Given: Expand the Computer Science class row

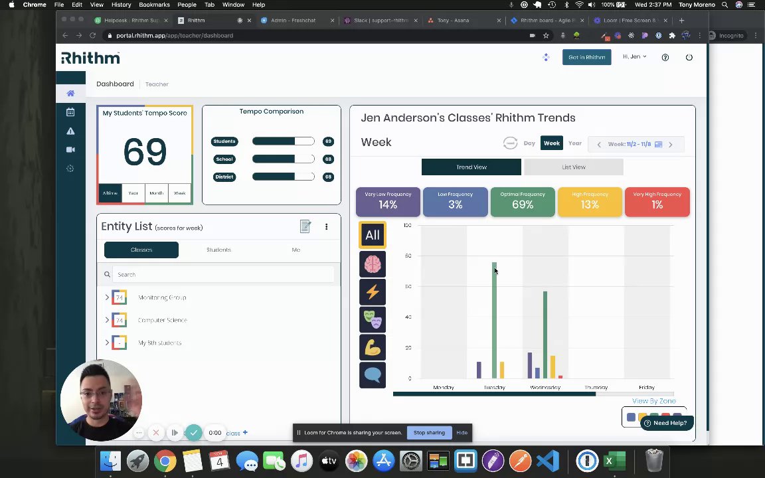Looking at the screenshot, I should pyautogui.click(x=108, y=320).
